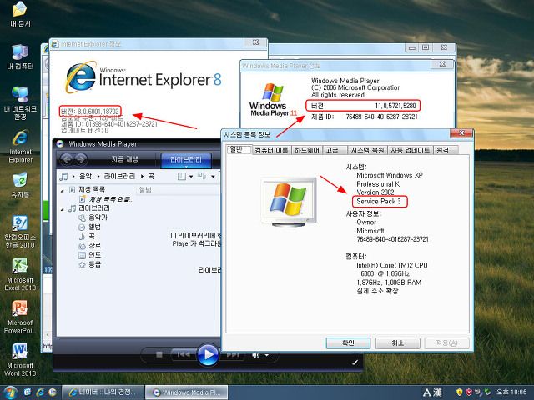The height and width of the screenshot is (400, 534).
Task: Switch to the 컴퓨터 이름 tab
Action: (271, 150)
